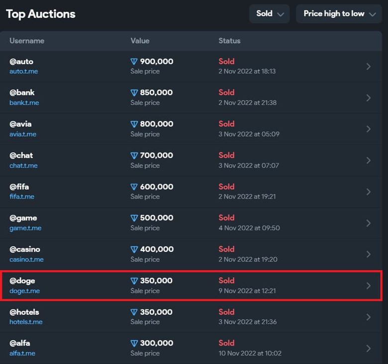Click the Status column header
Viewport: 388px width, 364px height.
click(x=229, y=41)
